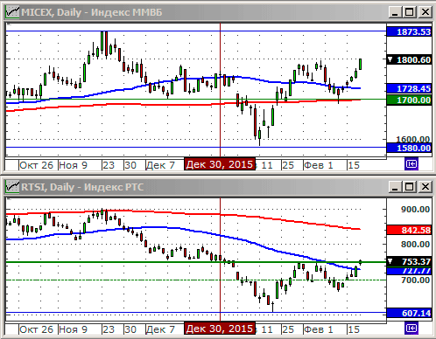This screenshot has width=436, height=339.
Task: Select the 1580.00 support level label
Action: pyautogui.click(x=409, y=148)
